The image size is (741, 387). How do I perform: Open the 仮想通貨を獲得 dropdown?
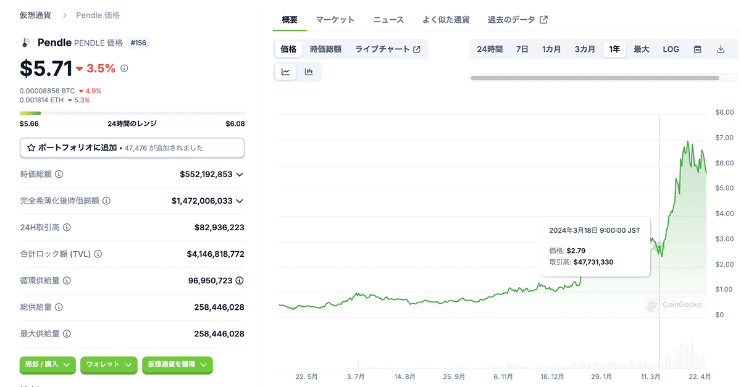point(177,365)
